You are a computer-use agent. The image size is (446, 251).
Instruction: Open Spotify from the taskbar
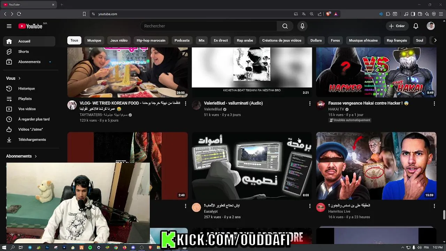click(90, 248)
